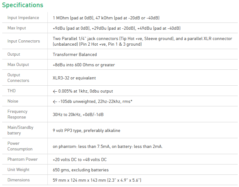Click the Main/Standby battery label

20,130
